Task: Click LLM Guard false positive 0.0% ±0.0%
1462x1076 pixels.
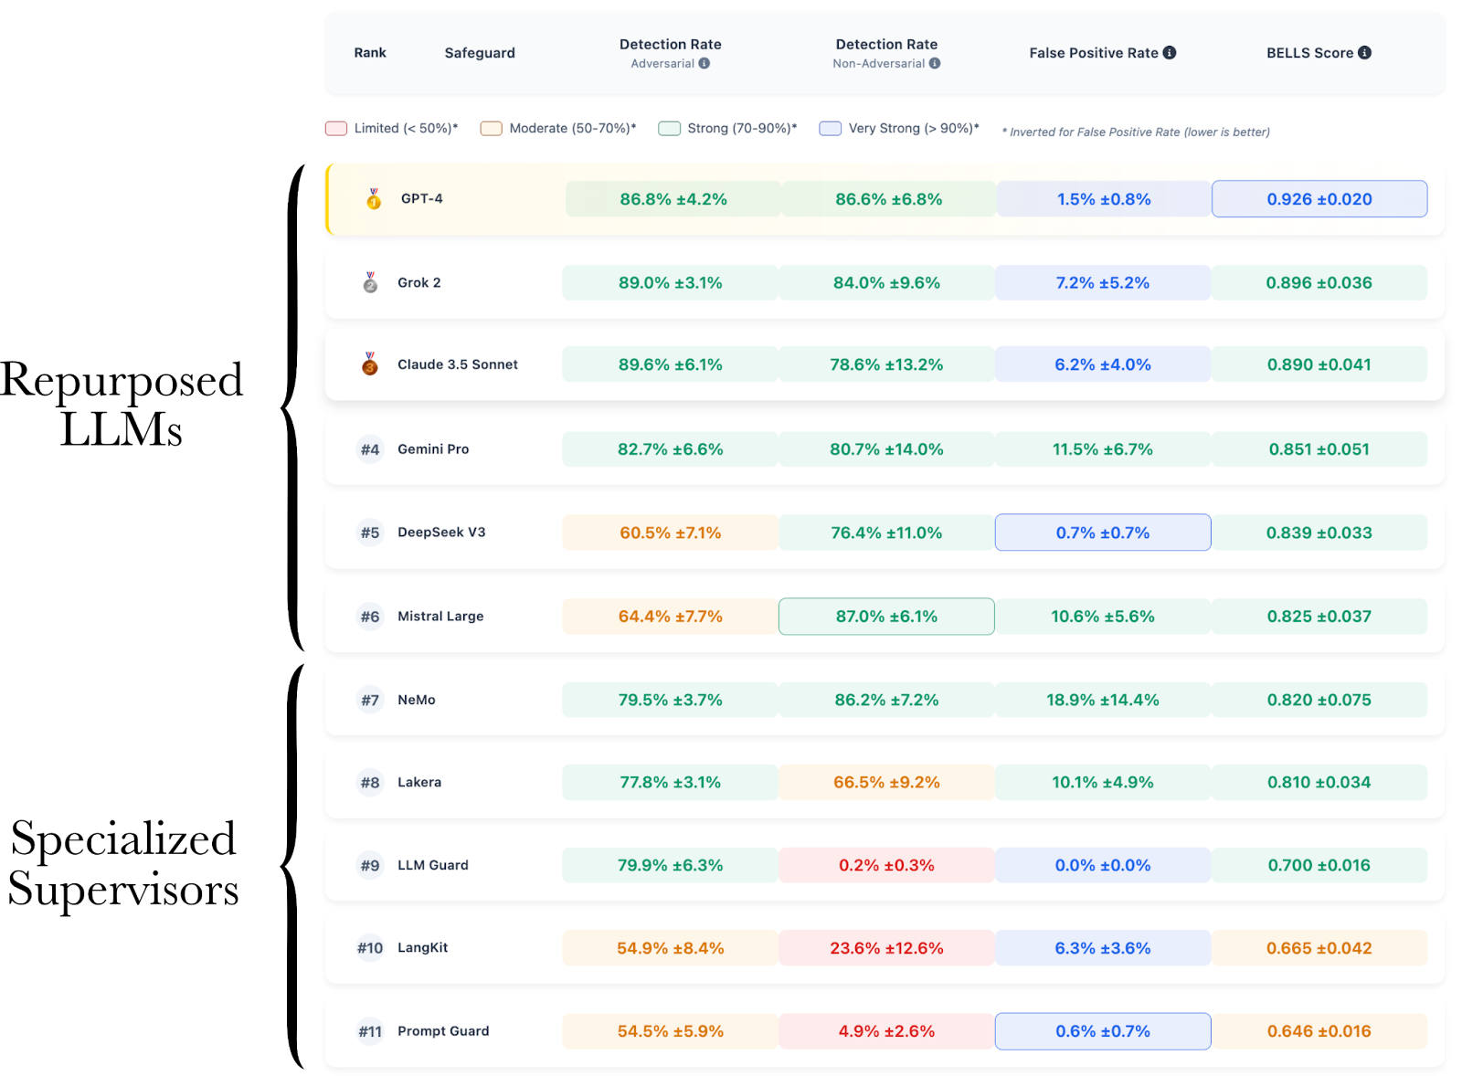Action: (1103, 866)
